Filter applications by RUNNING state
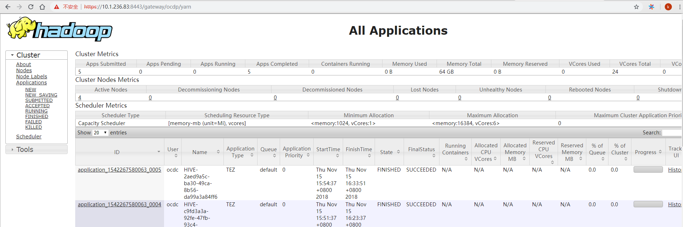 tap(37, 111)
